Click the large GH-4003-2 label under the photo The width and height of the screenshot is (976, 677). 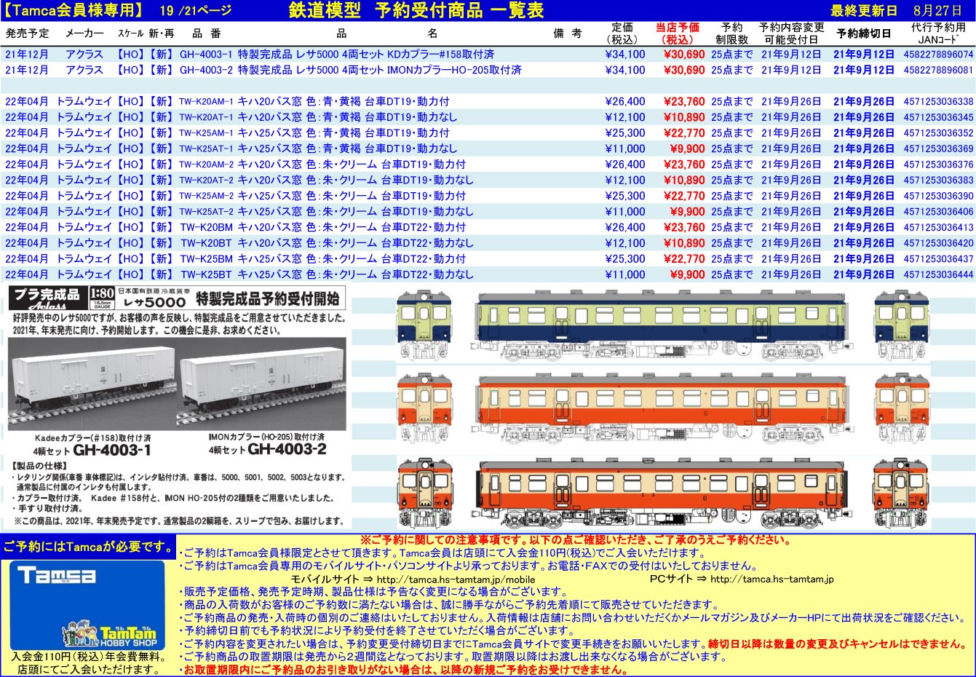[287, 449]
